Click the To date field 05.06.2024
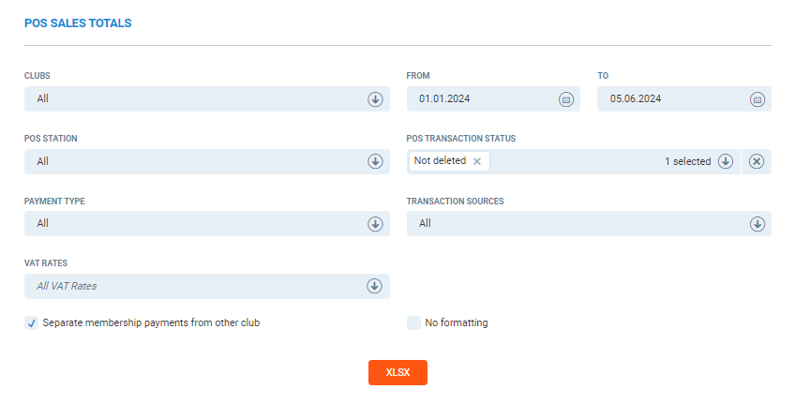810x404 pixels. 670,99
